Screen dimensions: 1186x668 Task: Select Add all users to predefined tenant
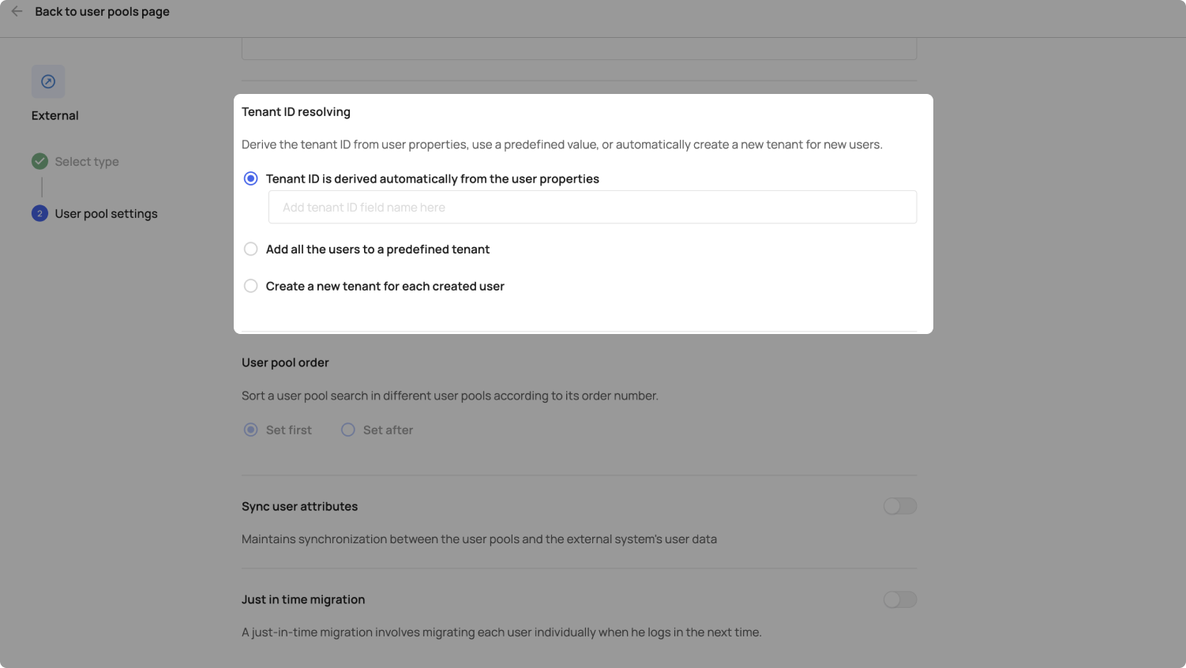click(x=251, y=250)
